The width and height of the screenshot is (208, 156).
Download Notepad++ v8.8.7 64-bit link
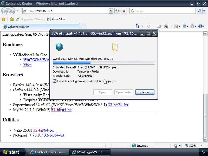tap(60, 135)
